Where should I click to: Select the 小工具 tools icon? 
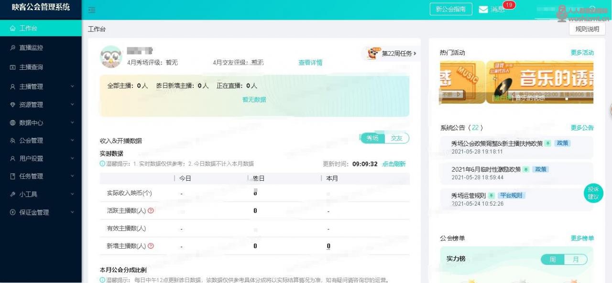coord(13,194)
